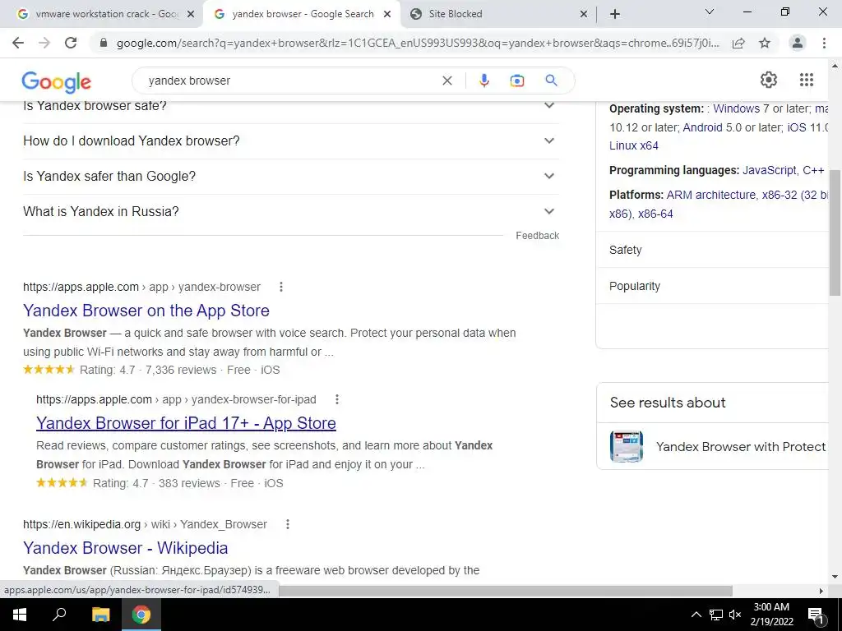This screenshot has height=631, width=842.
Task: Open File Explorer from taskbar
Action: [100, 615]
